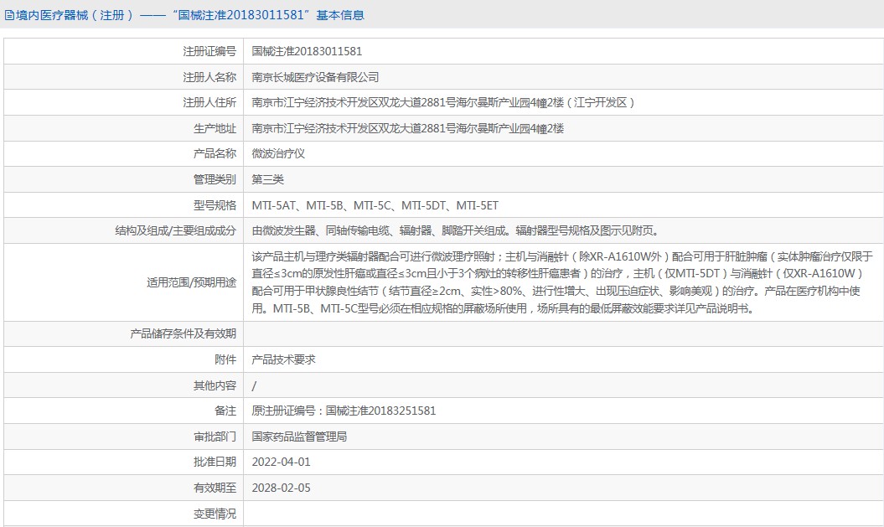Image resolution: width=884 pixels, height=527 pixels.
Task: Select the 有效期至 label cell
Action: (x=123, y=488)
